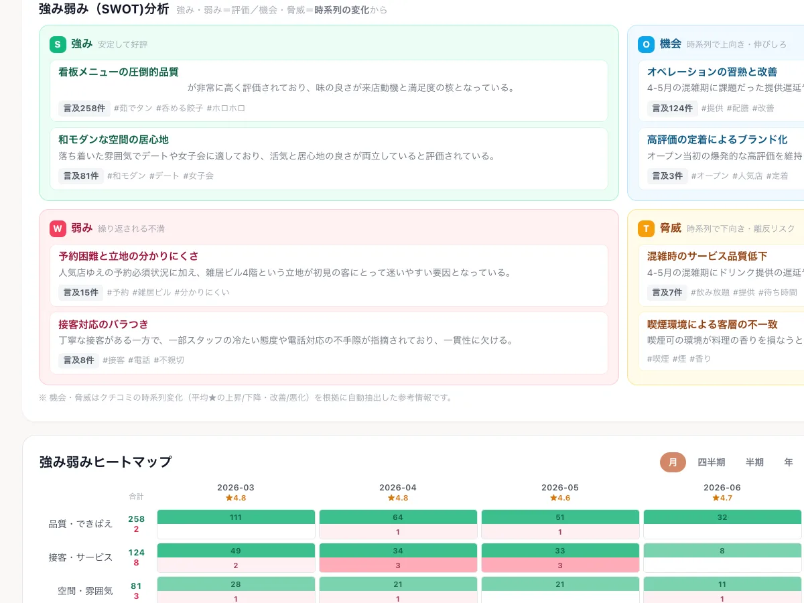Screen dimensions: 804x603
Task: Open the 接客対応のバラつき card title
Action: click(103, 324)
